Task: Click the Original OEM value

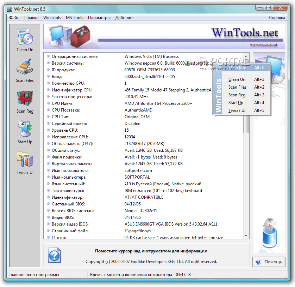Action: click(x=137, y=117)
